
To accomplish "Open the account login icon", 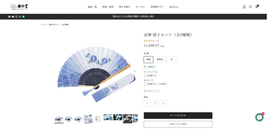I will (x=244, y=7).
